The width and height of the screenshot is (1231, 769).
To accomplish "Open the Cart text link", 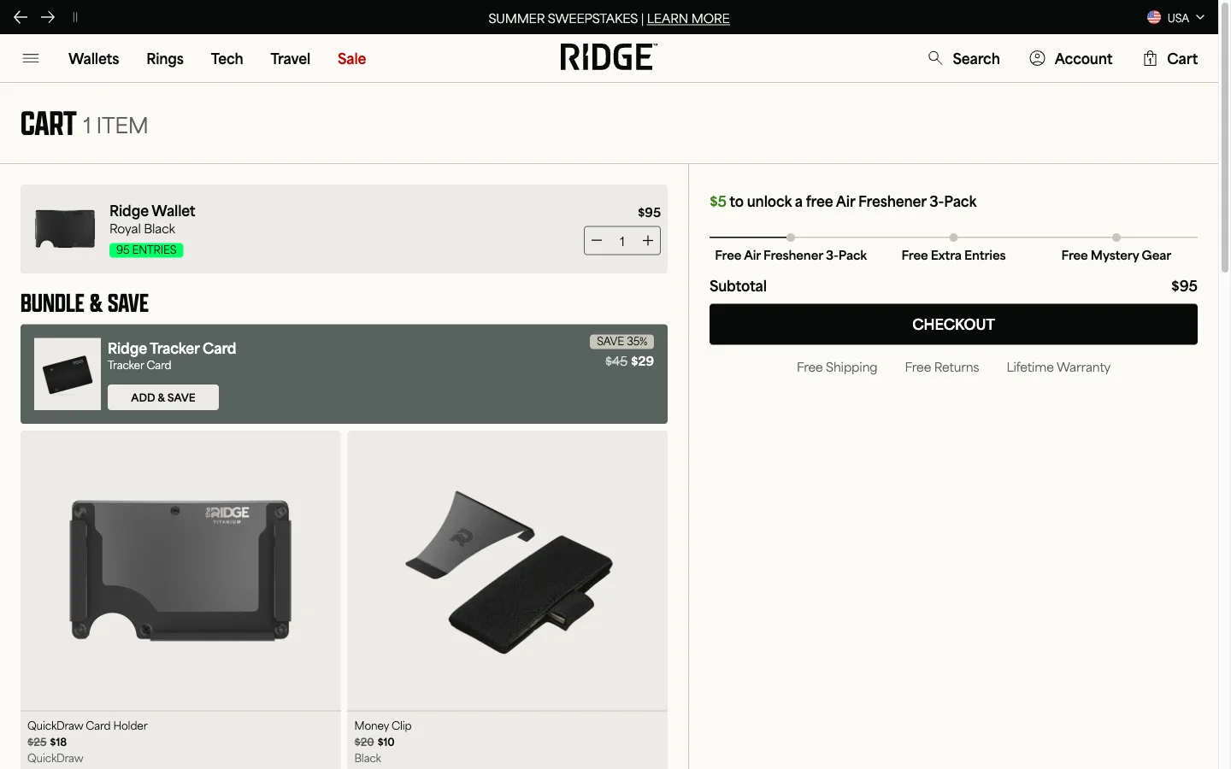I will tap(1182, 58).
